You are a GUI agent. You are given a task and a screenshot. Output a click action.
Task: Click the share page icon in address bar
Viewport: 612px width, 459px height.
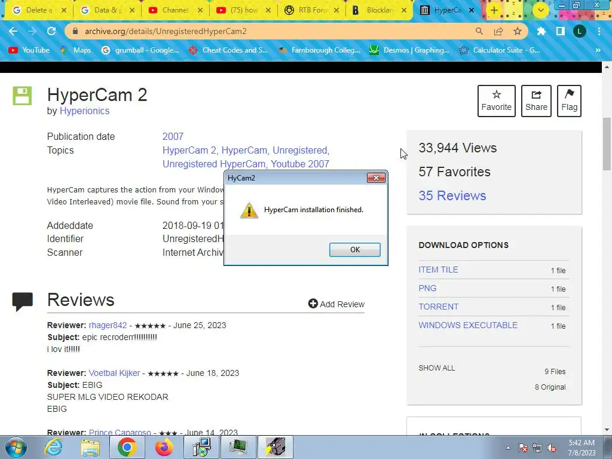(x=498, y=31)
